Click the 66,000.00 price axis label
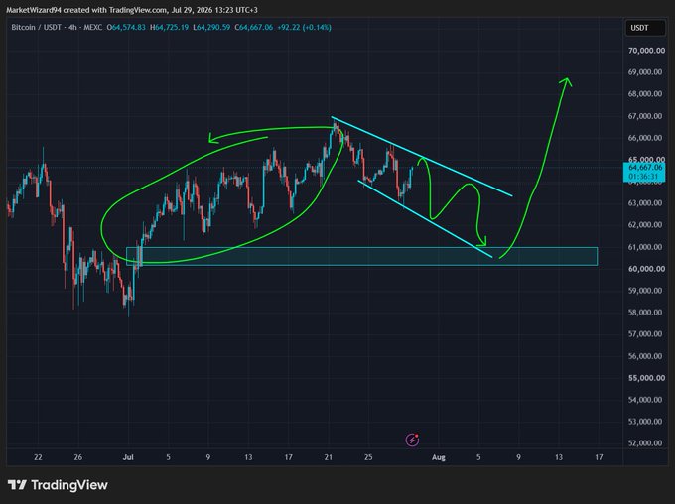 coord(645,138)
